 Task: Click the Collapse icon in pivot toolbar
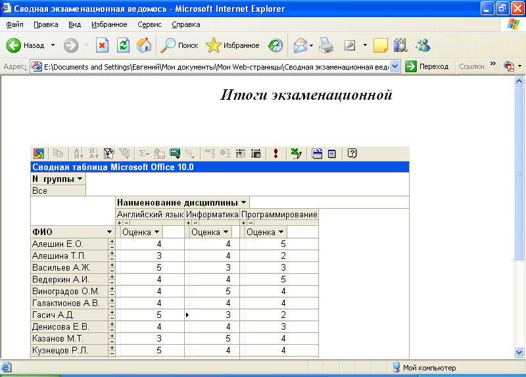[x=210, y=154]
